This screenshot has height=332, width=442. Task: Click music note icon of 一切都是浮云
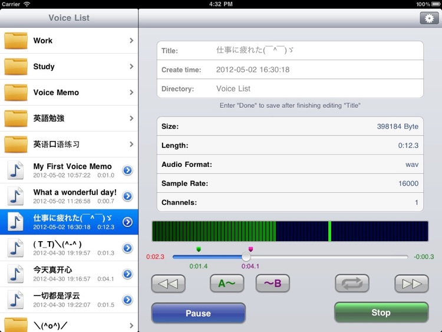point(15,300)
